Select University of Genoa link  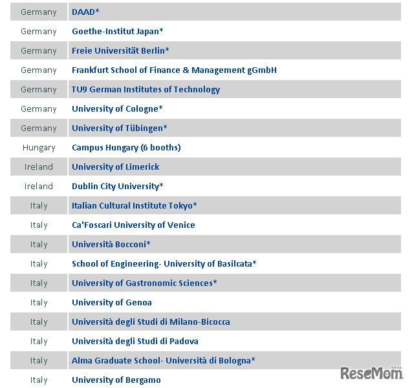(x=111, y=302)
